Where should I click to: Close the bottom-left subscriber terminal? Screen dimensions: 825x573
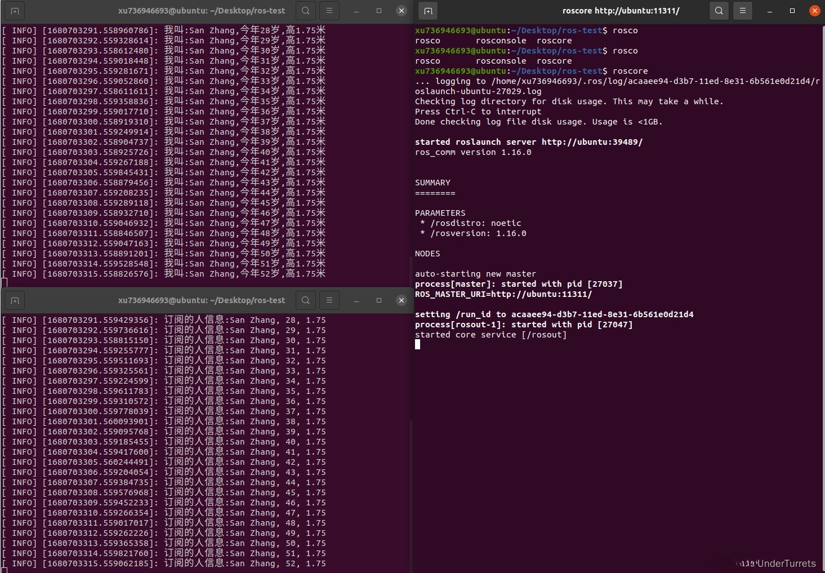[401, 300]
